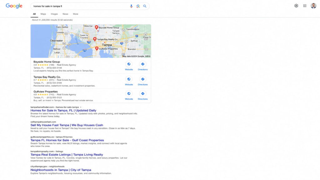Open the settings gear icon
Viewport: 320px width, 180px height.
tap(296, 6)
